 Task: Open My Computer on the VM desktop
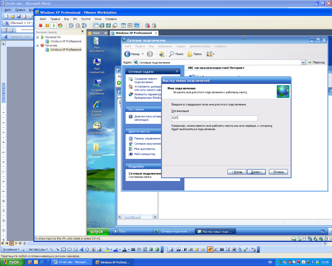(x=97, y=66)
